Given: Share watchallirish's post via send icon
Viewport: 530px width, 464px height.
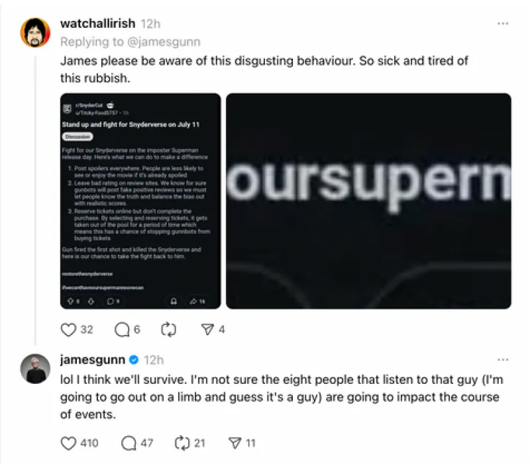Looking at the screenshot, I should (207, 329).
